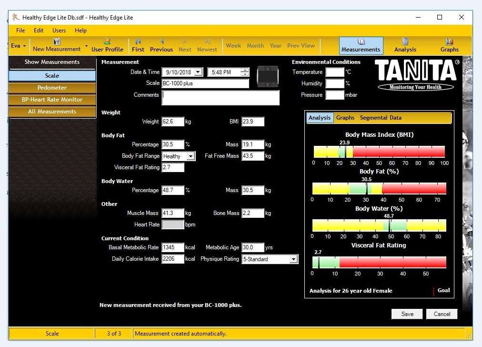This screenshot has height=347, width=482.
Task: Click the Humidity input field
Action: 335,83
